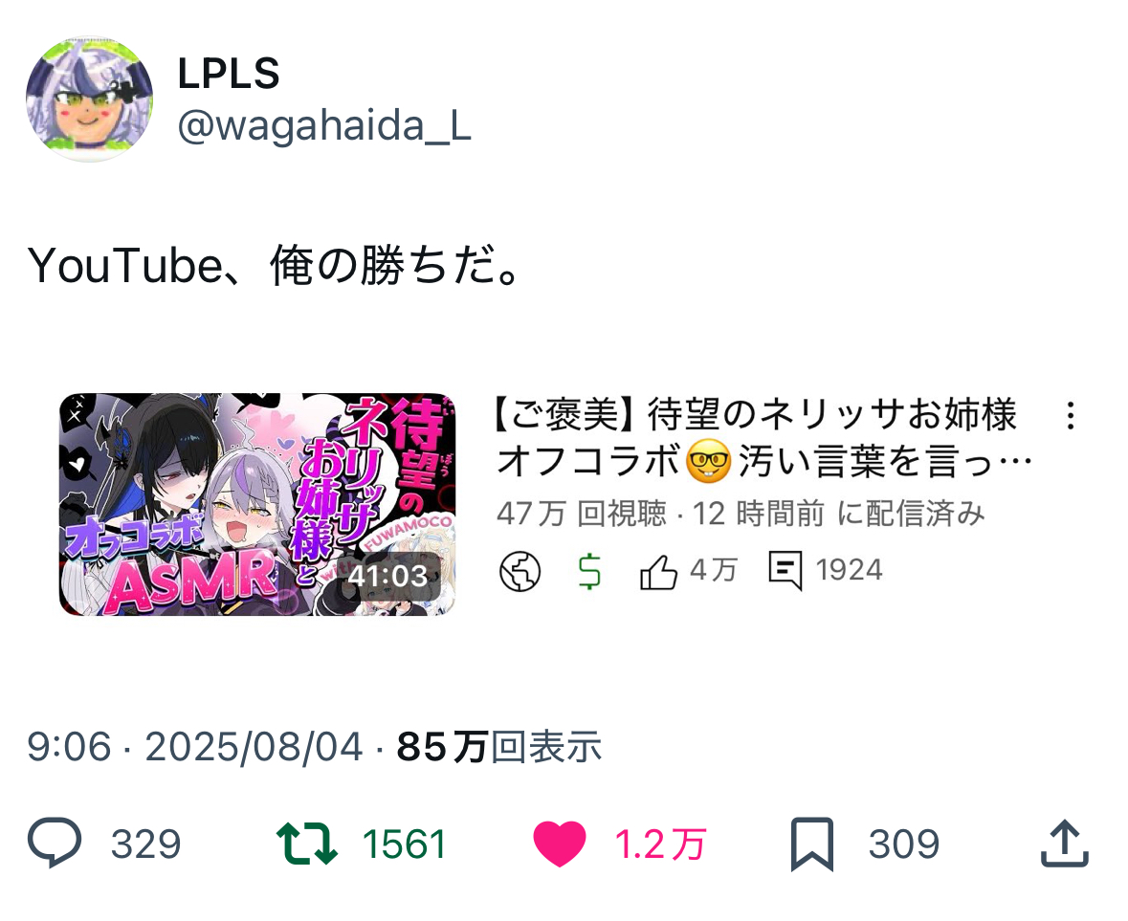Screen dimensions: 1128x921
Task: Click the 9:06 · 2025/08/04 timestamp
Action: click(195, 747)
